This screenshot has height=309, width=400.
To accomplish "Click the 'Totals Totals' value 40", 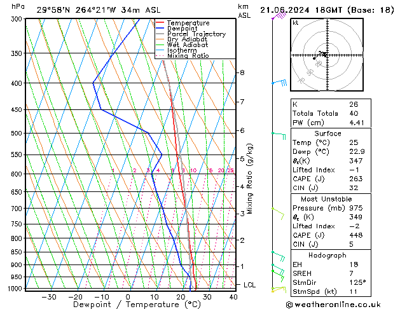I will 354,113.
